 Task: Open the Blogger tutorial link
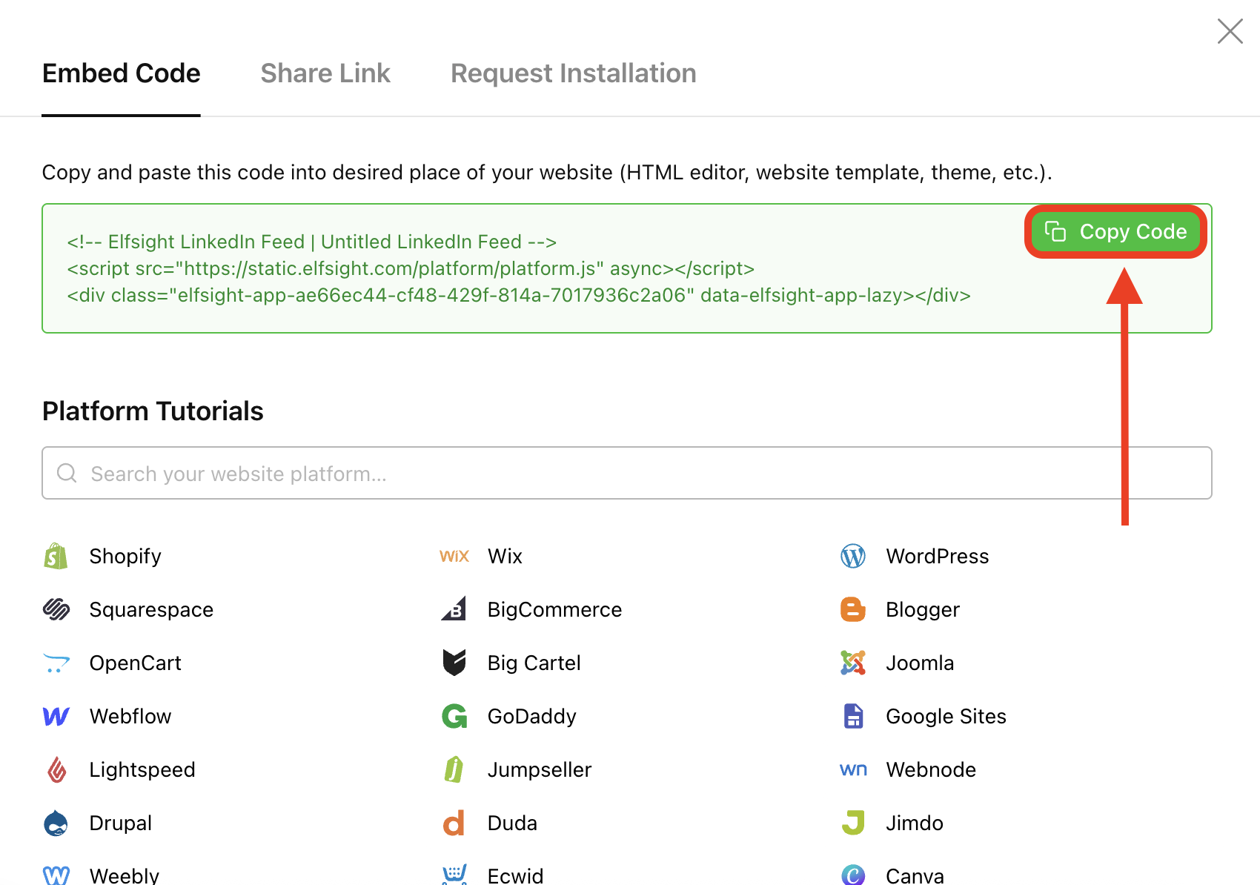(x=923, y=609)
